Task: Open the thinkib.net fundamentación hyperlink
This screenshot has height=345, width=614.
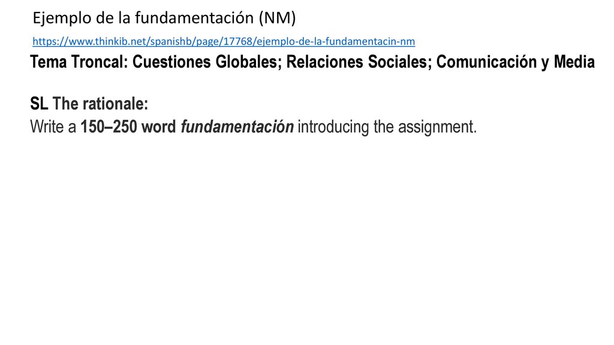Action: point(224,41)
